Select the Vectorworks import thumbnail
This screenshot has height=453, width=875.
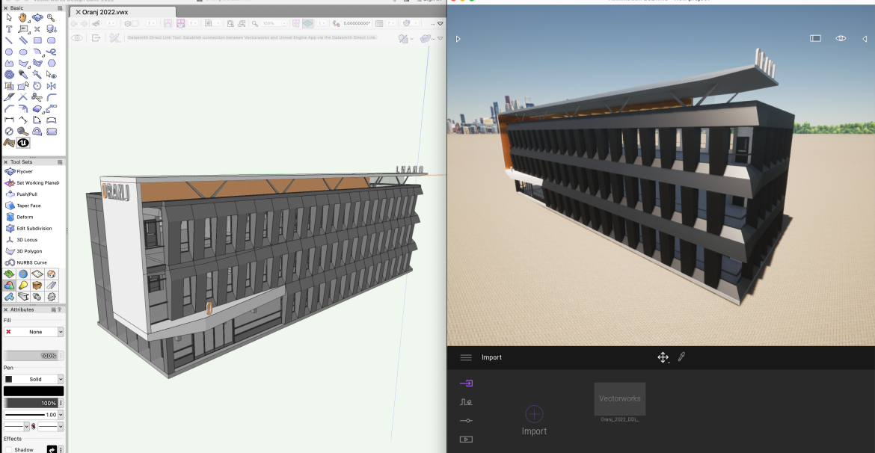click(x=620, y=399)
